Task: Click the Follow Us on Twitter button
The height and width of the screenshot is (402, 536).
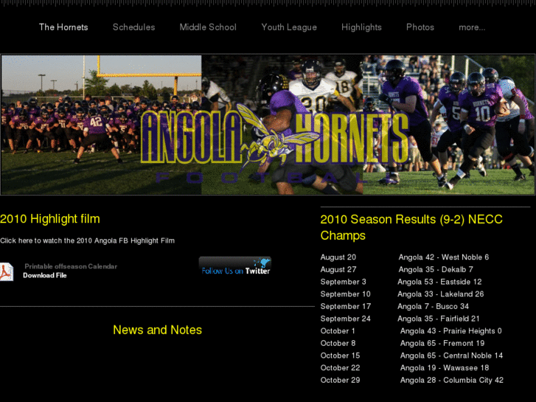Action: coord(235,266)
